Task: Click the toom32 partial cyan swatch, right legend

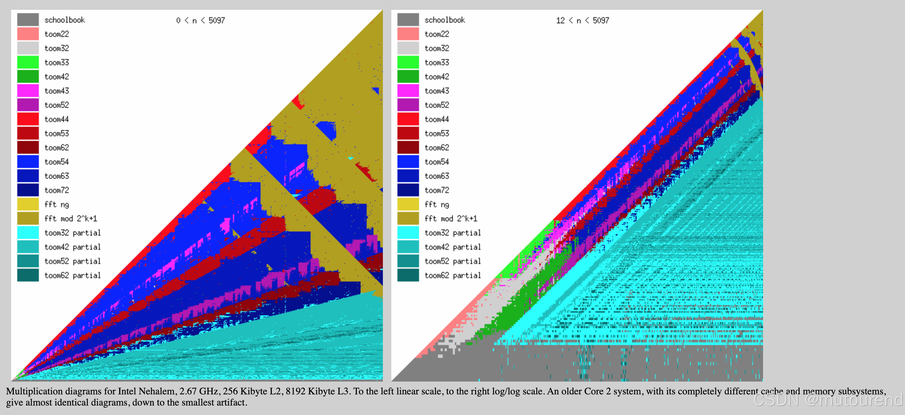Action: point(408,233)
